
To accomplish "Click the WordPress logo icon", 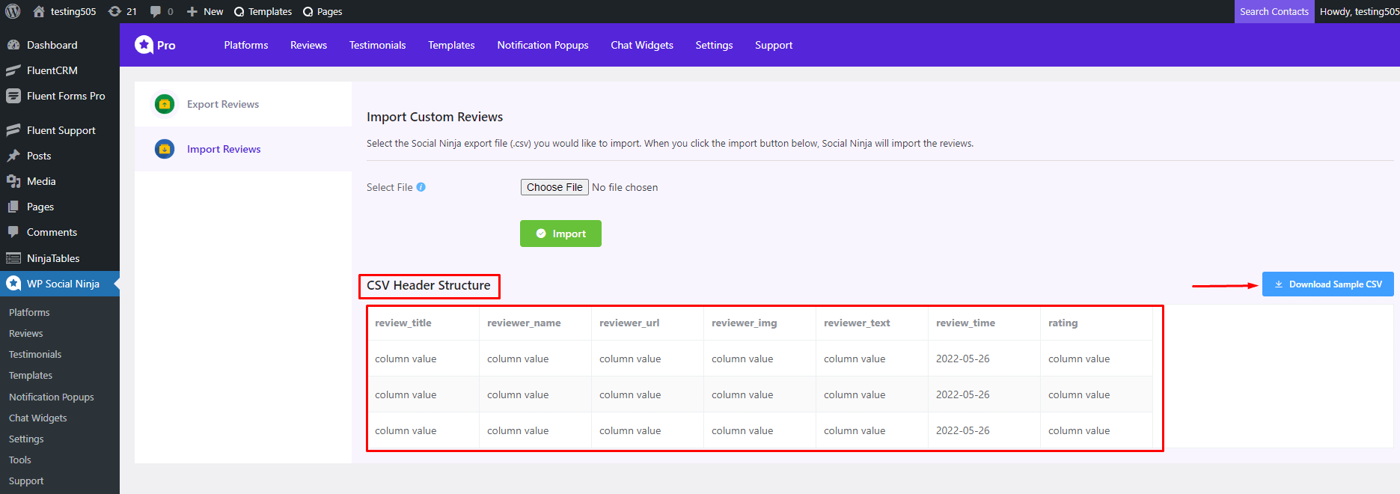I will pos(13,11).
